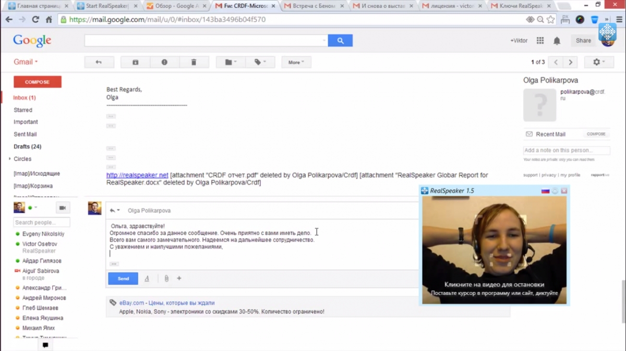The image size is (626, 351).
Task: Switch to Обзор - Google tab
Action: click(x=176, y=6)
